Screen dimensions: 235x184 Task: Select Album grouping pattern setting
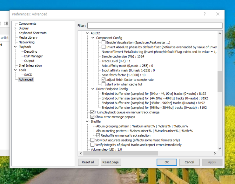tap(142, 126)
